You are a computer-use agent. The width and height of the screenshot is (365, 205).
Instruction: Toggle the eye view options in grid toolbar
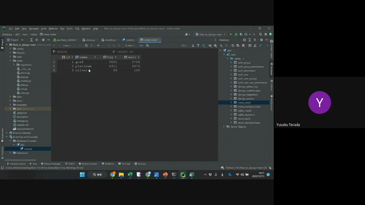(210, 46)
